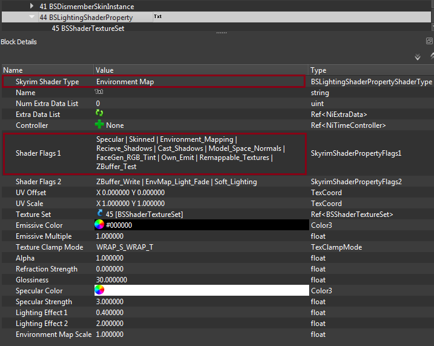The width and height of the screenshot is (434, 346).
Task: Select Lighting Effect 2 value 2.000000
Action: (110, 324)
